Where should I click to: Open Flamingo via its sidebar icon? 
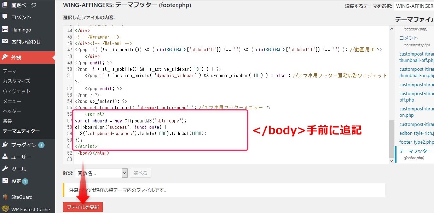point(5,29)
